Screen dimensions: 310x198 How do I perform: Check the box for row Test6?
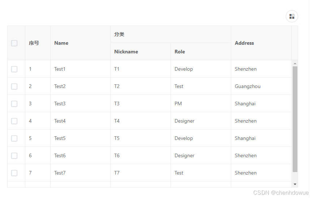tap(14, 155)
